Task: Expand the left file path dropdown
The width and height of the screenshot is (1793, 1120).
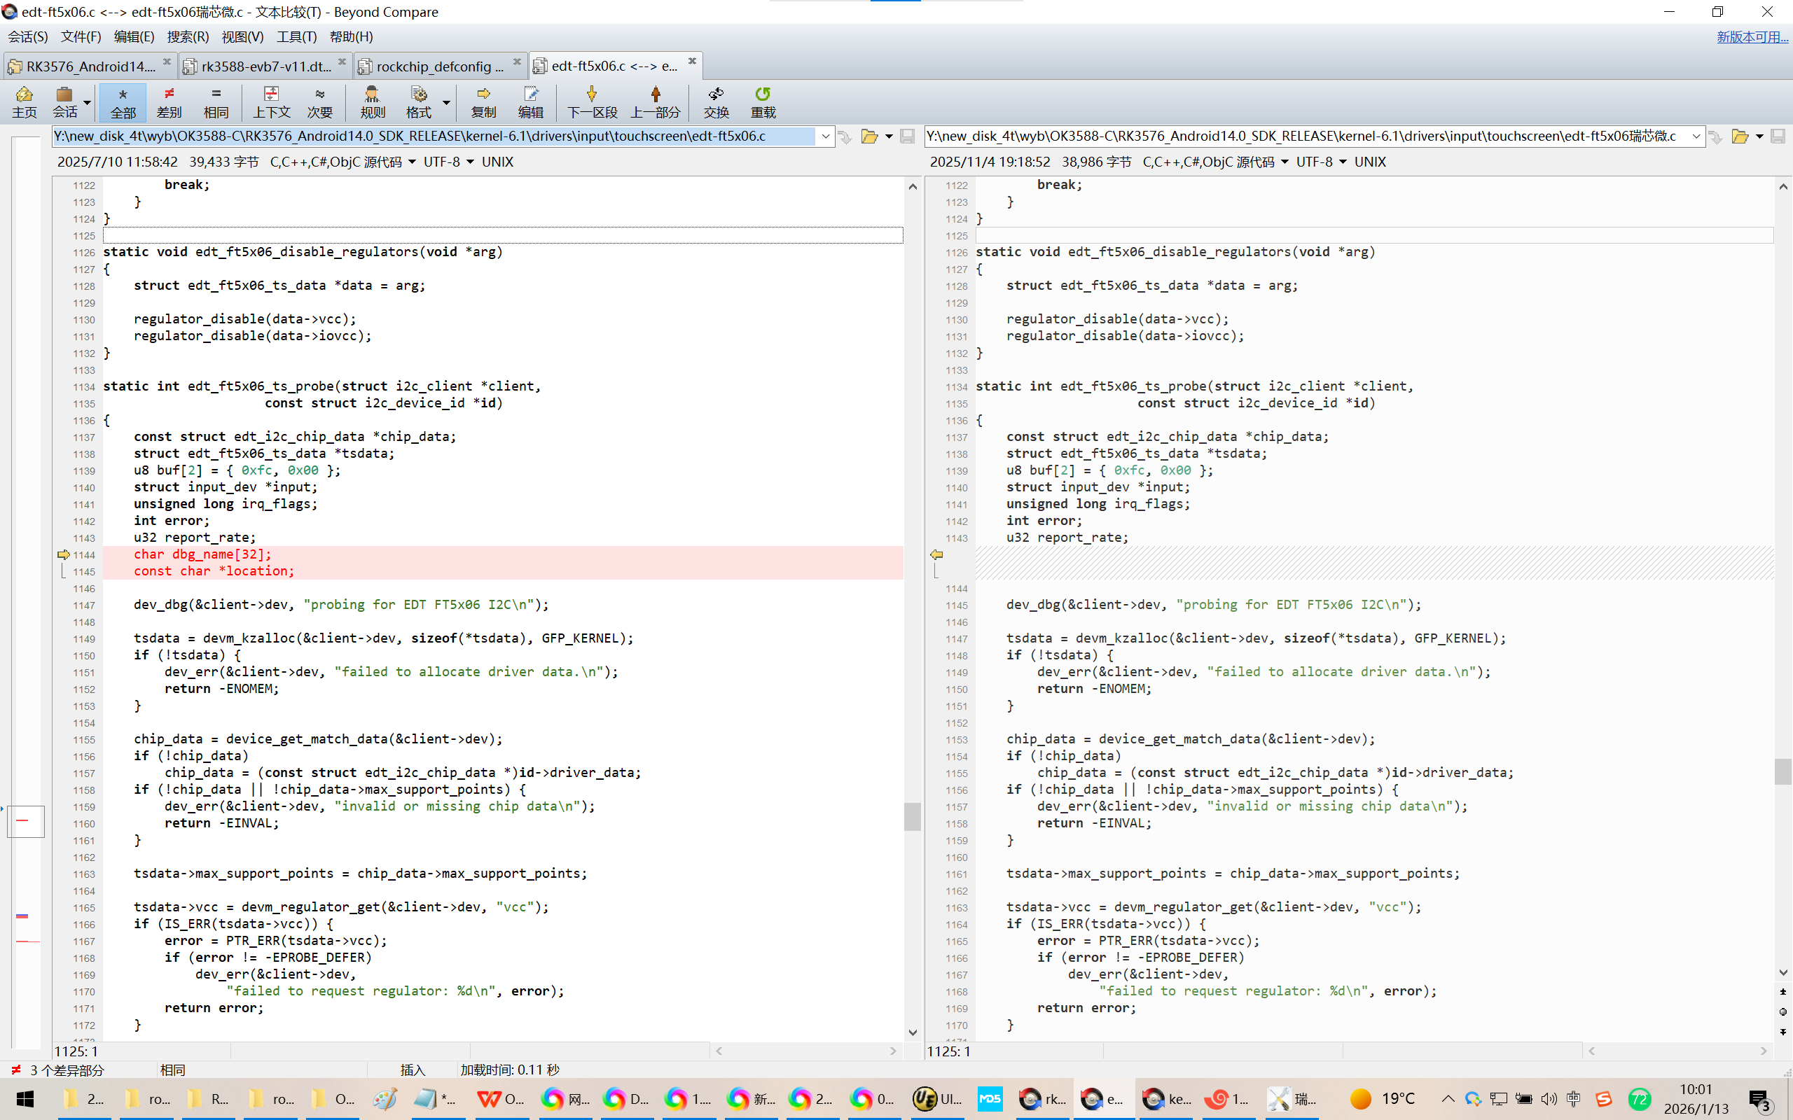Action: click(x=825, y=136)
